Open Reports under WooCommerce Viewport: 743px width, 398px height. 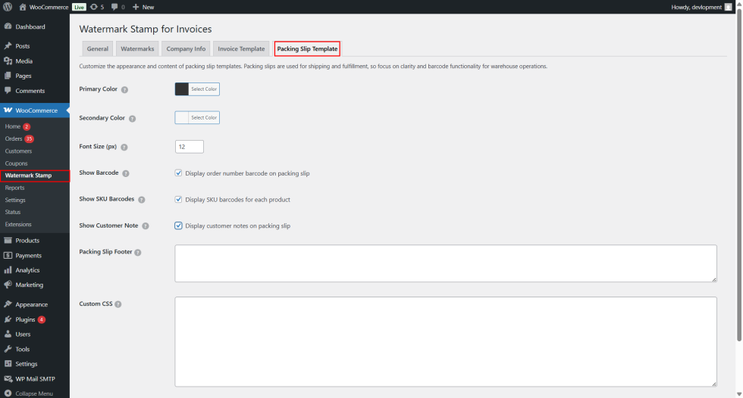click(x=14, y=188)
